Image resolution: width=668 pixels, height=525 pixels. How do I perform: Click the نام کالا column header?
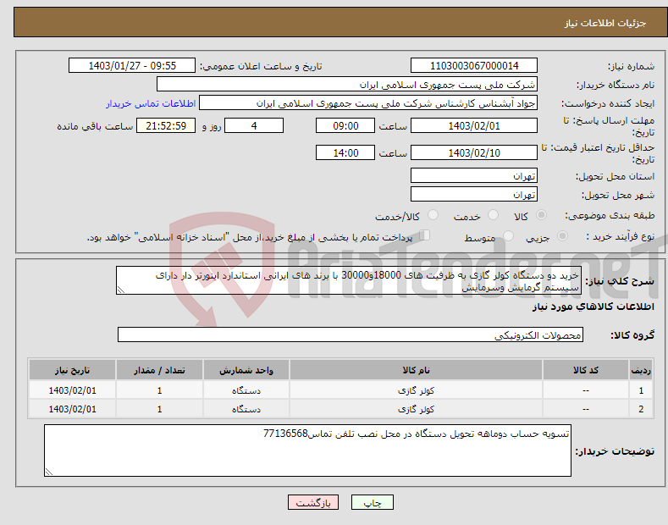[416, 370]
